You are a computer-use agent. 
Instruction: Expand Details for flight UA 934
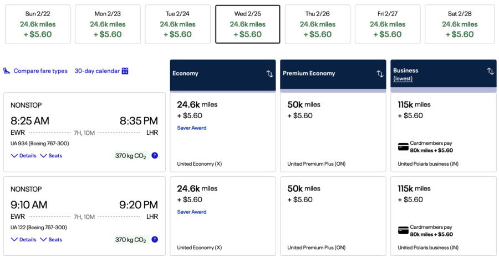23,156
